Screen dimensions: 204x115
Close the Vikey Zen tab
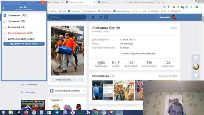click(x=126, y=2)
